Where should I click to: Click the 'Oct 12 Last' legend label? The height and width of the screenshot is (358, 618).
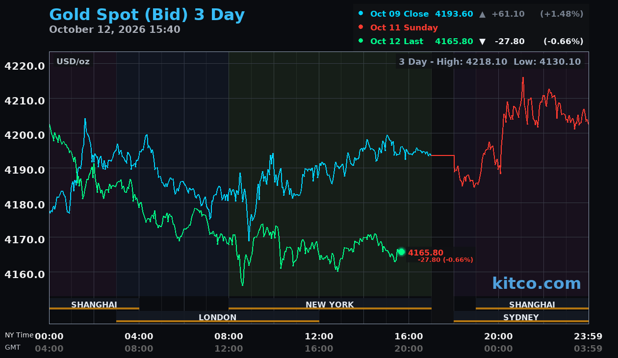click(x=397, y=41)
